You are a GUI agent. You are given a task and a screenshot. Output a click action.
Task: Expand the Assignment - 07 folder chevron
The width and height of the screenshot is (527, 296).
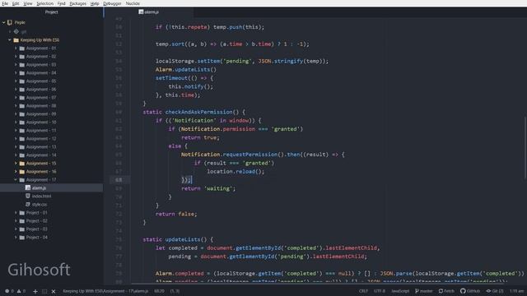(x=16, y=98)
